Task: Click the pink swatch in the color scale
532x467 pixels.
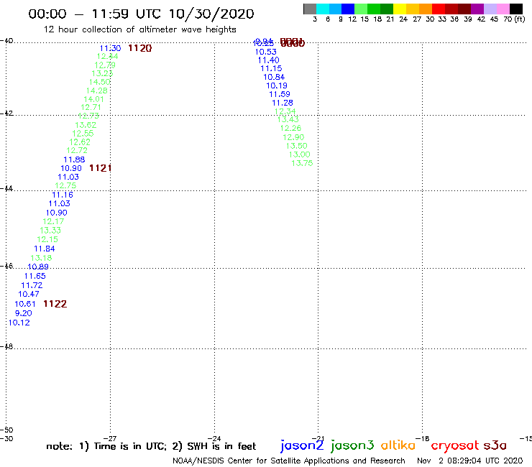Action: click(503, 9)
